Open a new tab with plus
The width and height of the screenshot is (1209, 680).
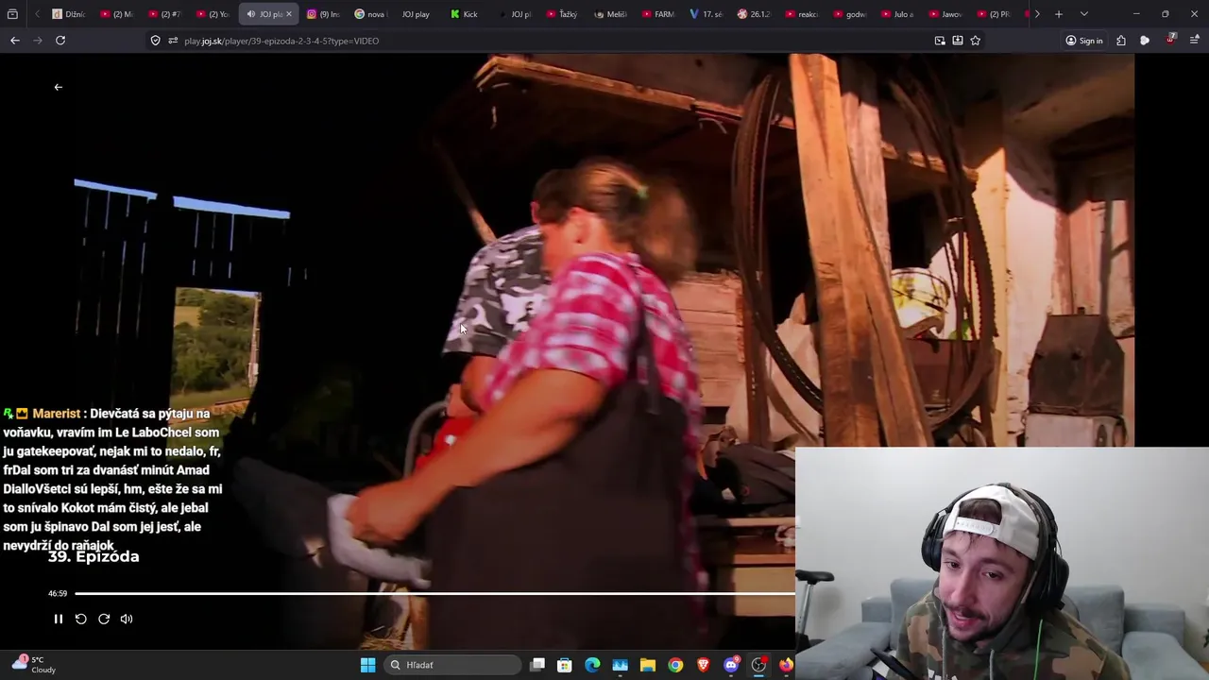point(1059,14)
